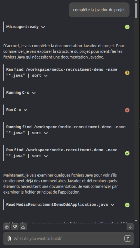Click the yellow clock timeout status icon
140x248 pixels.
pyautogui.click(x=127, y=73)
